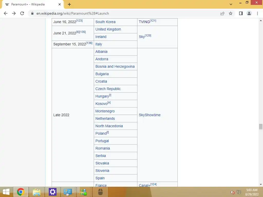Open citation [135] after June 21, 2022
Screen dimensions: 263x197
coord(82,32)
